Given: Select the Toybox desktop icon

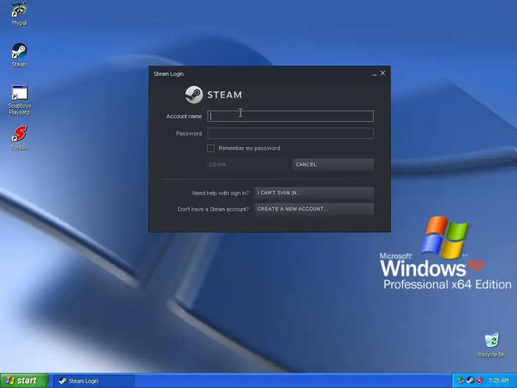Looking at the screenshot, I should (x=19, y=138).
